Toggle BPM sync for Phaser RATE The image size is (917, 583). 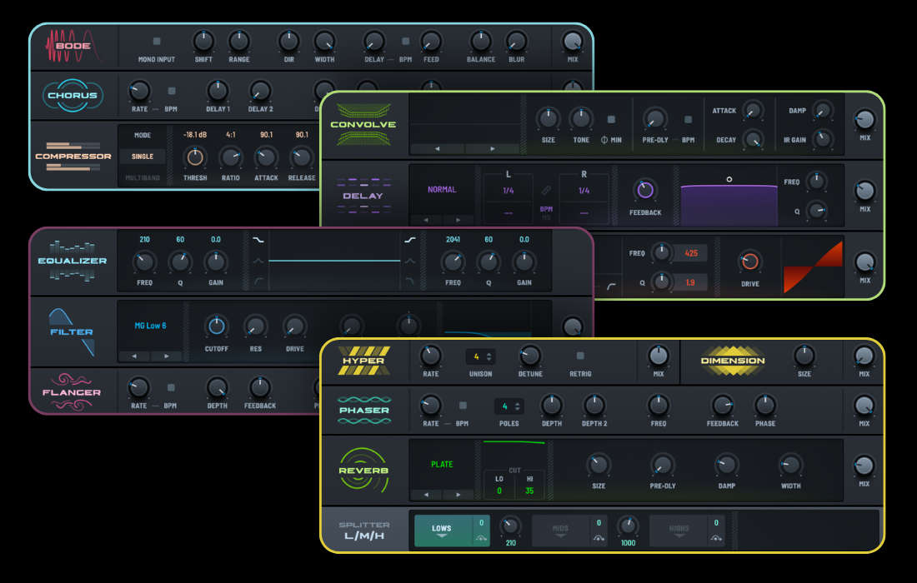click(x=463, y=406)
